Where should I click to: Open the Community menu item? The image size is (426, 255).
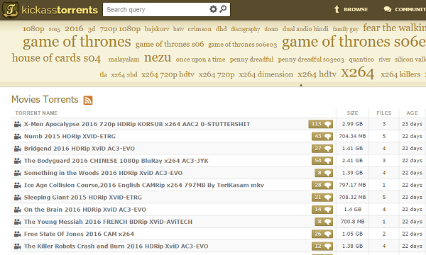click(x=405, y=9)
